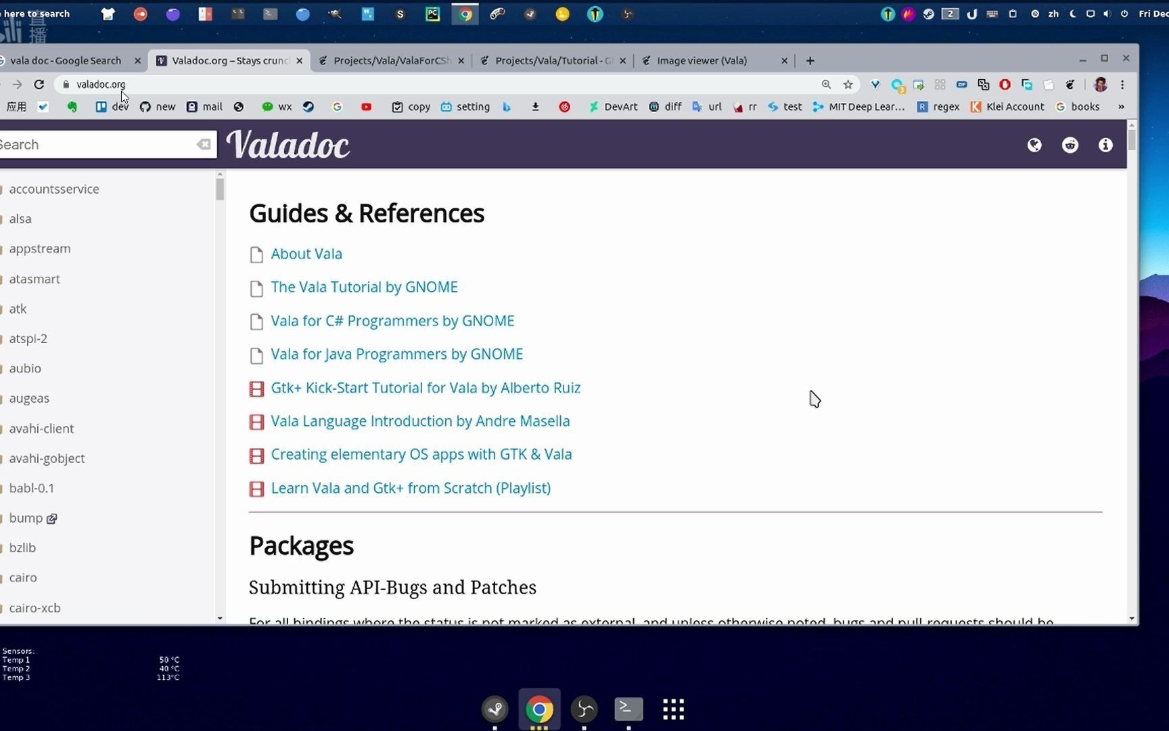Open Learn Vala and Gtk+ Playlist link
This screenshot has height=731, width=1169.
(x=411, y=488)
